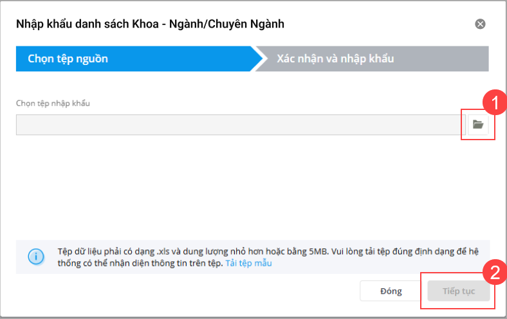Download template via "Tải tệp mẫu" link
Screen dimensions: 507x319
point(248,264)
